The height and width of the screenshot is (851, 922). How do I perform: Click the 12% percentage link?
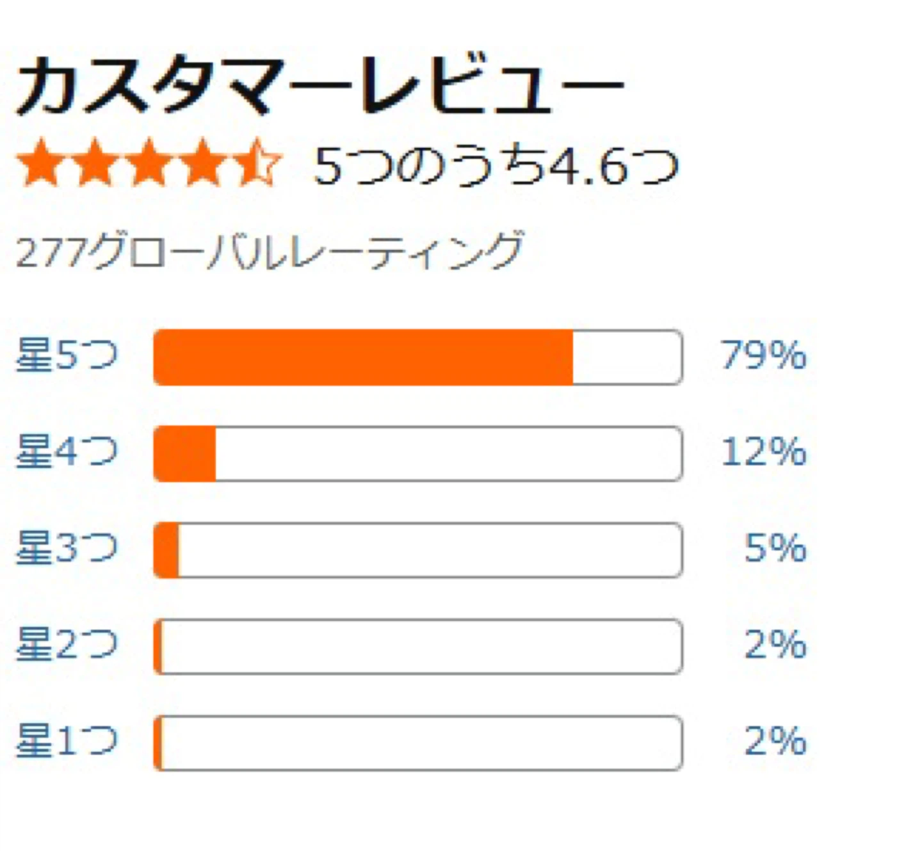763,452
